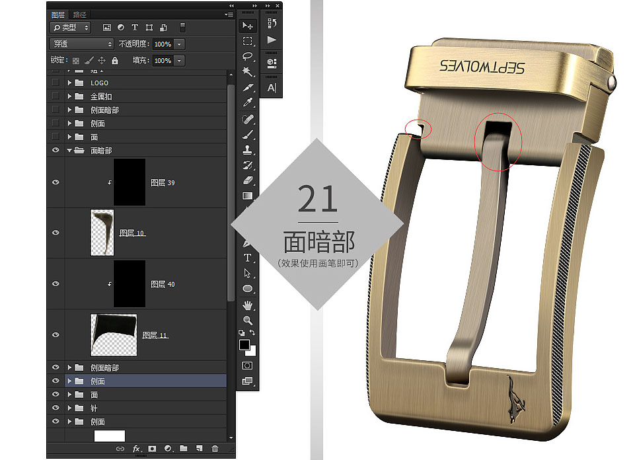Swap foreground and background colors
The height and width of the screenshot is (460, 631).
click(x=252, y=332)
